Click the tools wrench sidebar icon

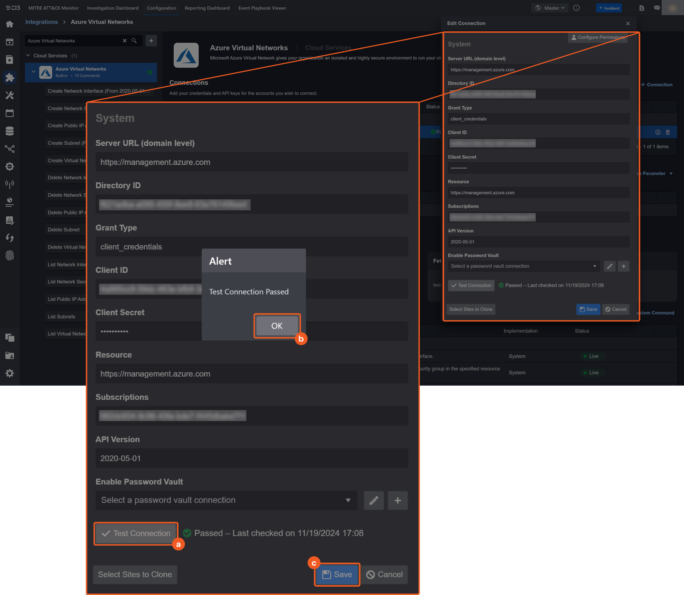point(10,95)
